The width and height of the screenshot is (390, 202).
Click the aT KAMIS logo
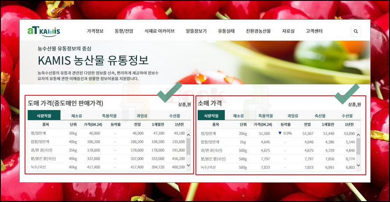coord(44,31)
